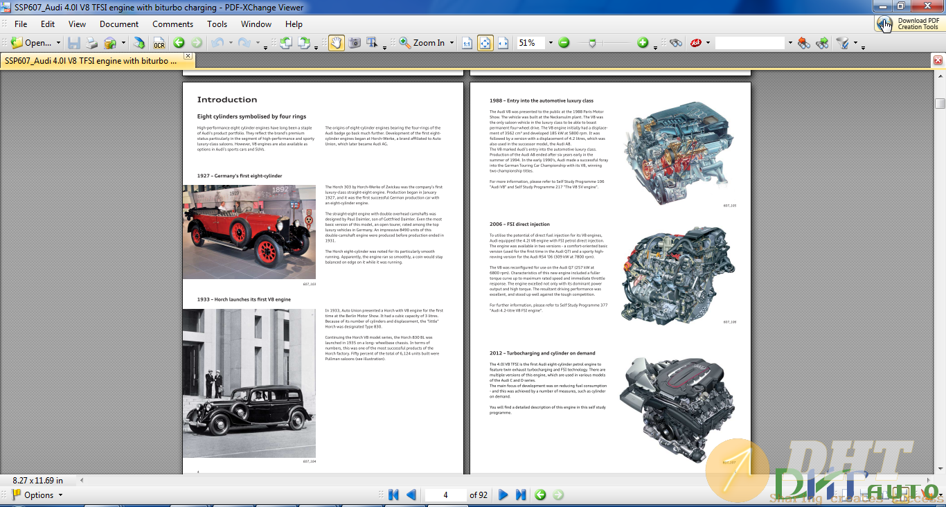This screenshot has width=946, height=507.
Task: Open the Help menu
Action: pyautogui.click(x=294, y=24)
